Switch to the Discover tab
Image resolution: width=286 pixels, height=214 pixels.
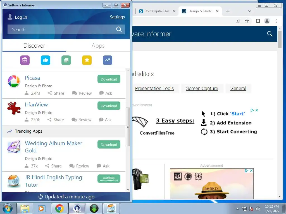(x=34, y=46)
